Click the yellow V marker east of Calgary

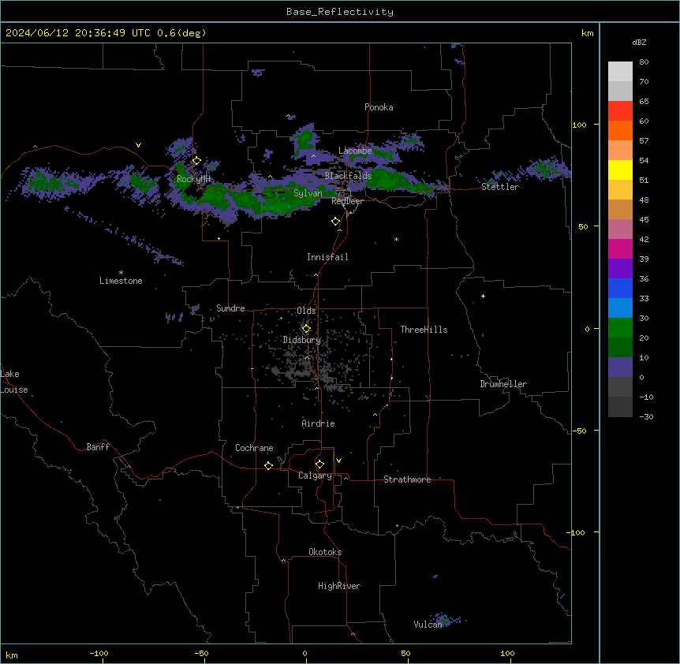[338, 461]
